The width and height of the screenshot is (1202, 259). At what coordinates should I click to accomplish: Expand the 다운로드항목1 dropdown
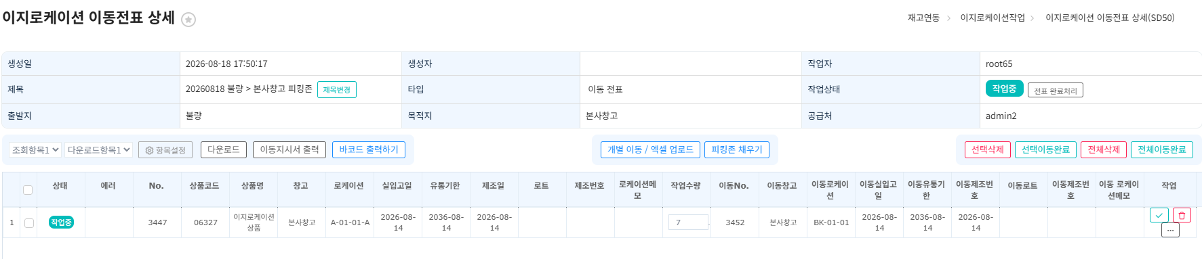tap(98, 149)
